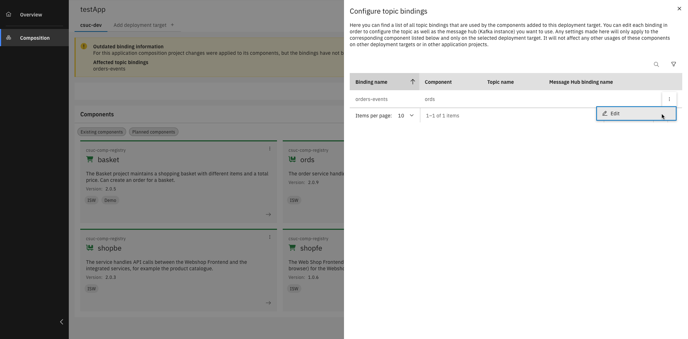Open the Overview home icon in sidebar
Viewport: 688px width, 339px height.
[x=9, y=14]
